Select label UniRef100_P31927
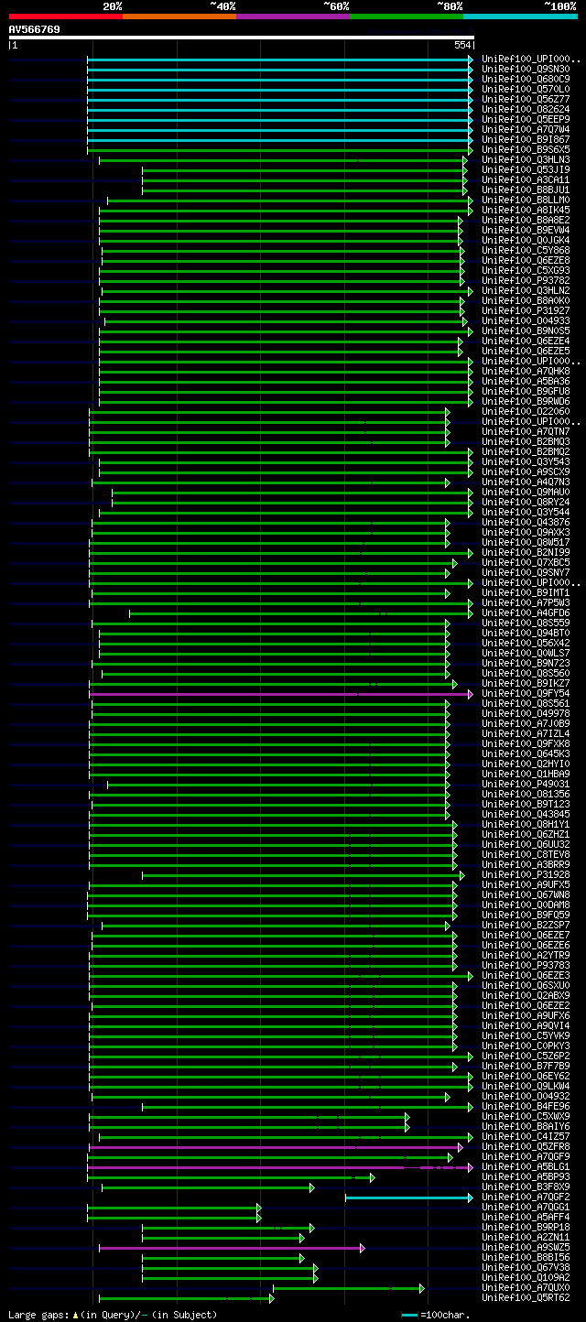This screenshot has height=1322, width=586. click(526, 310)
